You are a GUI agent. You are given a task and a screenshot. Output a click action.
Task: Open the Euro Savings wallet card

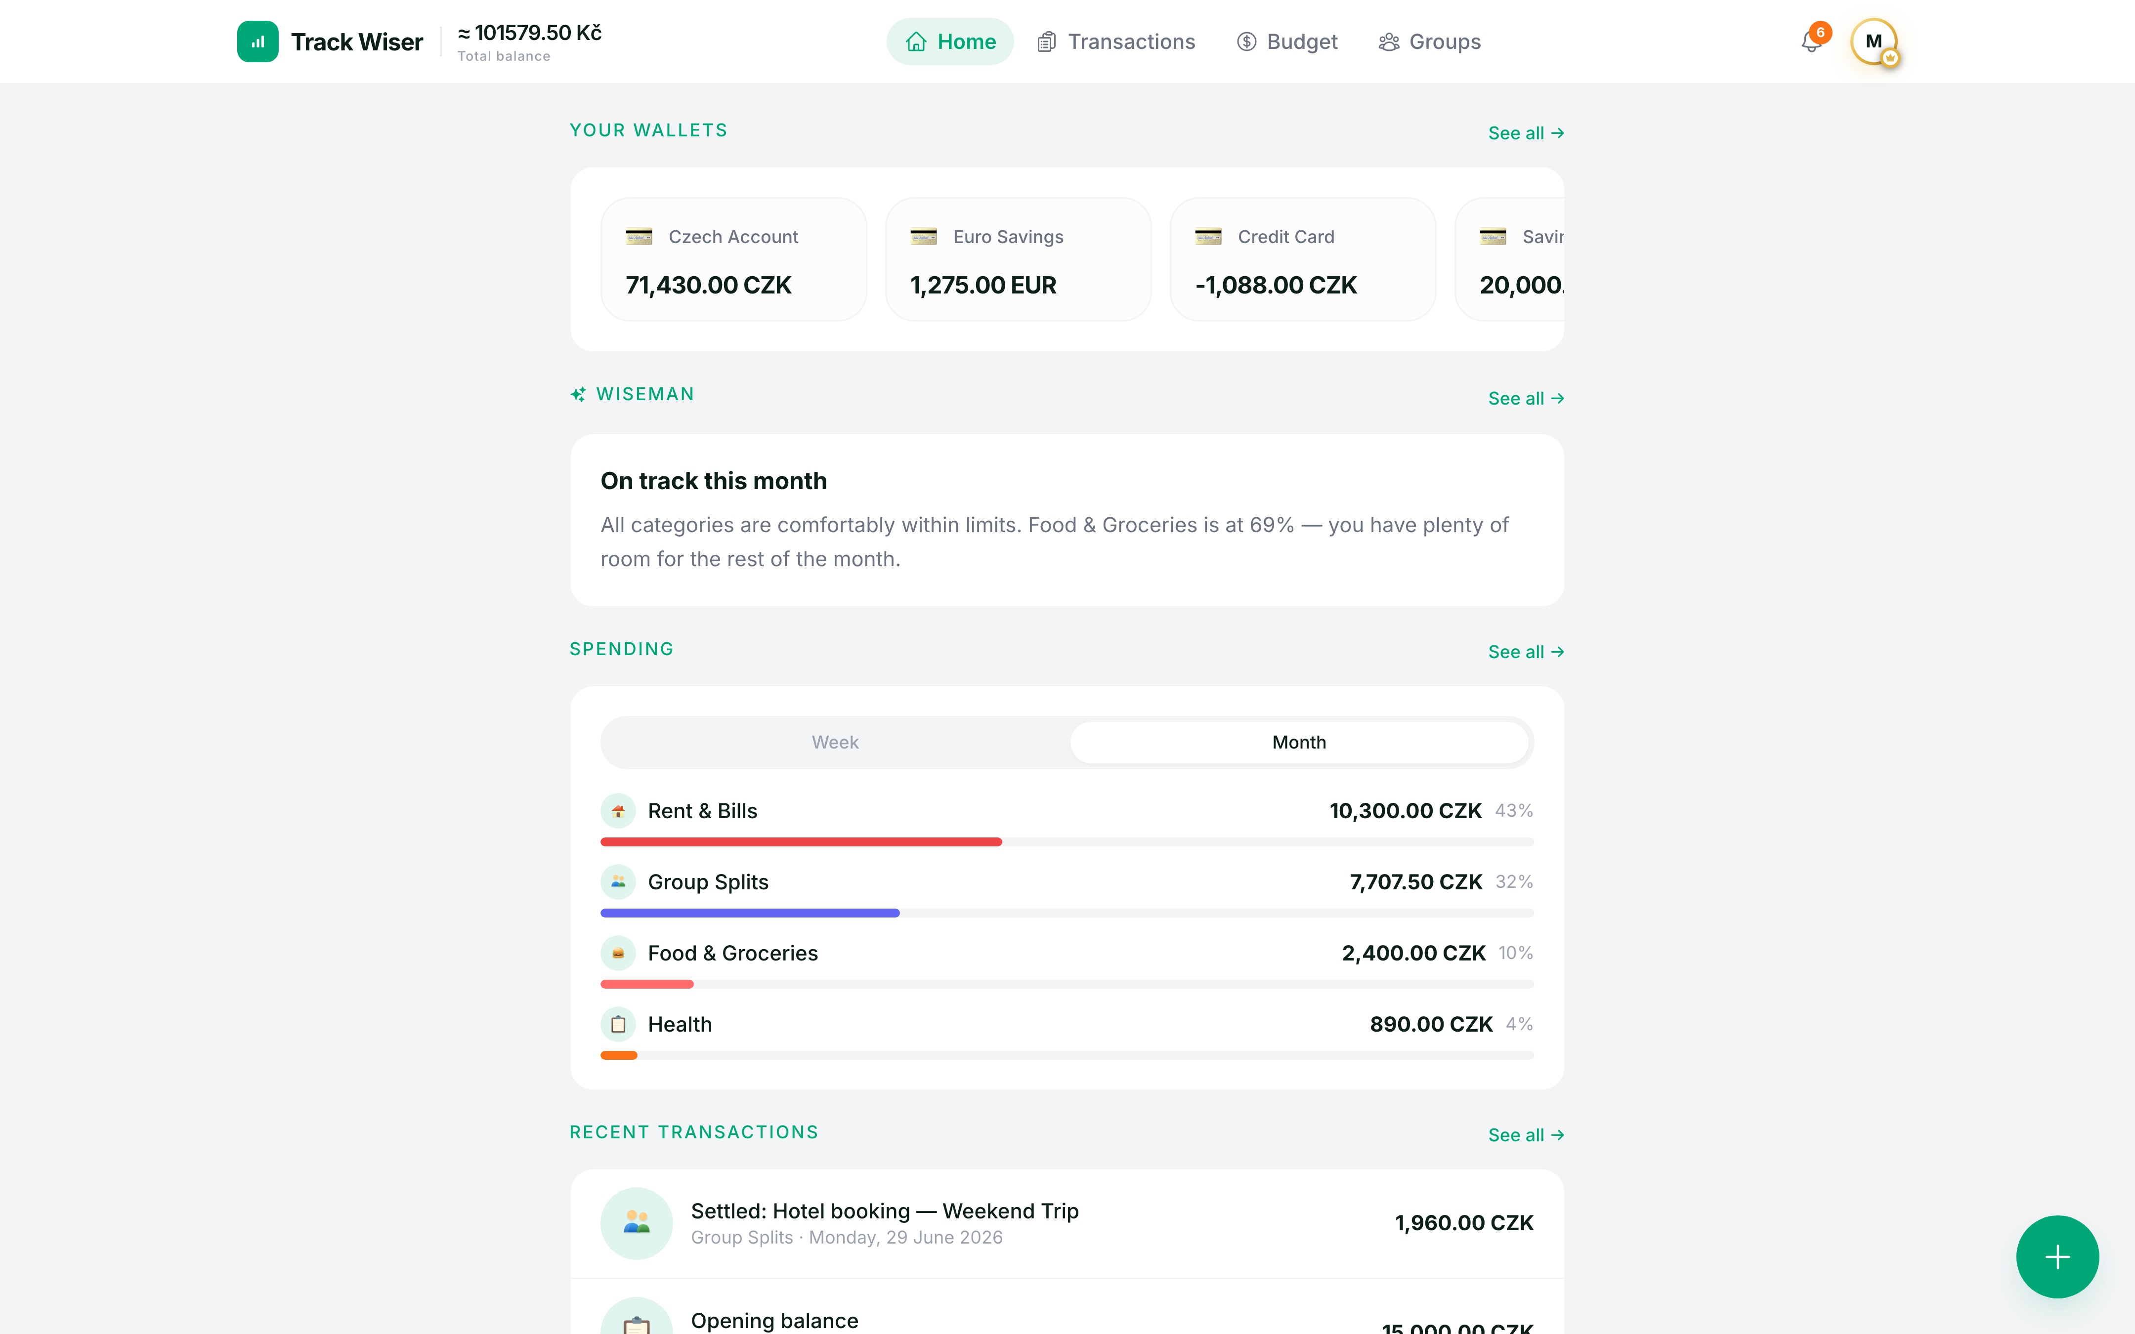1018,259
